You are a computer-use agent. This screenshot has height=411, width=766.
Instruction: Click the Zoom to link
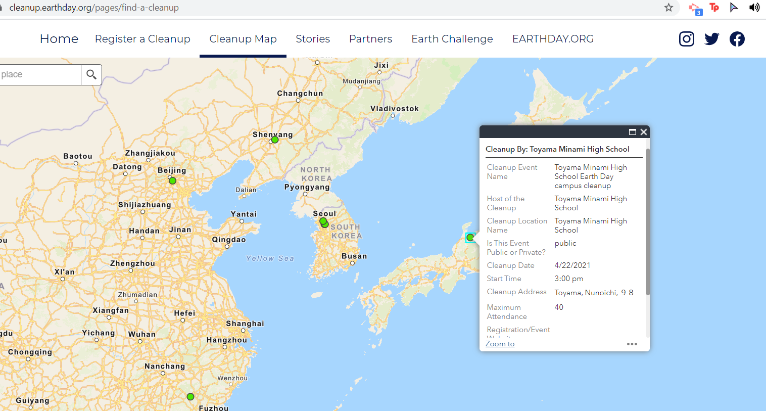coord(500,344)
